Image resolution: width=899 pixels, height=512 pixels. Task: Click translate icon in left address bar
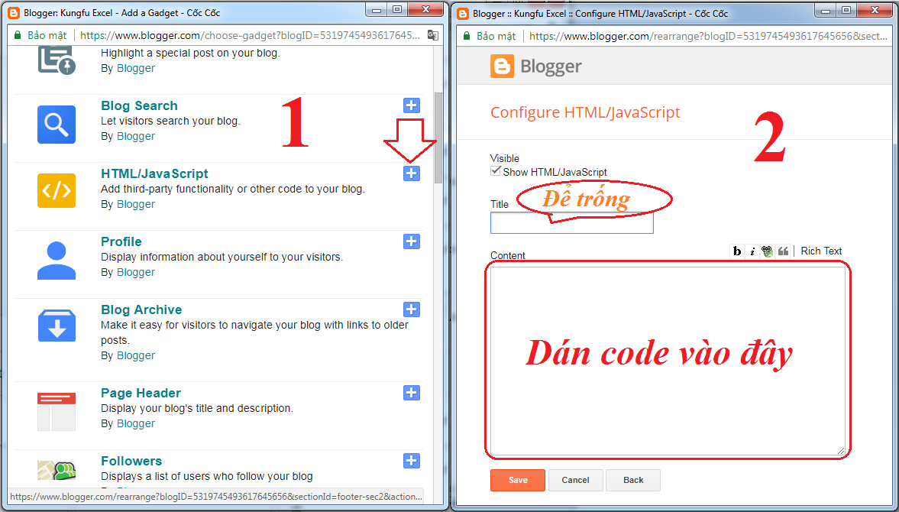pos(433,36)
